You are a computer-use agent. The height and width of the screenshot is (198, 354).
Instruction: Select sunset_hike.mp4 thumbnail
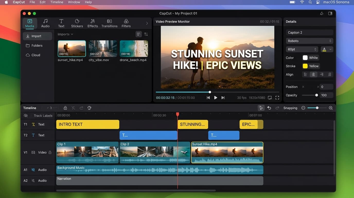(72, 48)
